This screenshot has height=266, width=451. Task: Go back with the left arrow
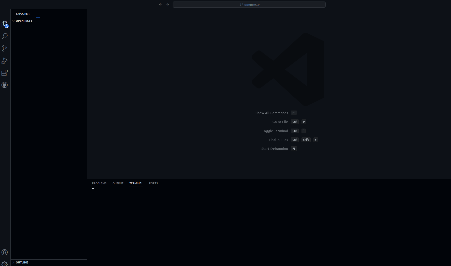[x=161, y=5]
